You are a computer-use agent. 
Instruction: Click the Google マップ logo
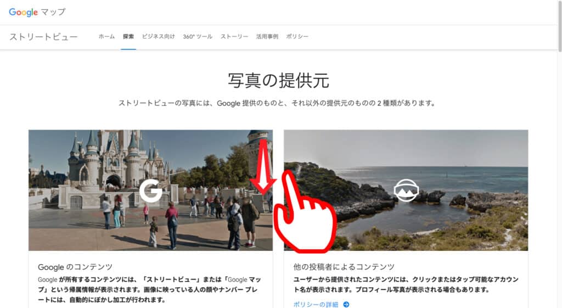pyautogui.click(x=37, y=12)
